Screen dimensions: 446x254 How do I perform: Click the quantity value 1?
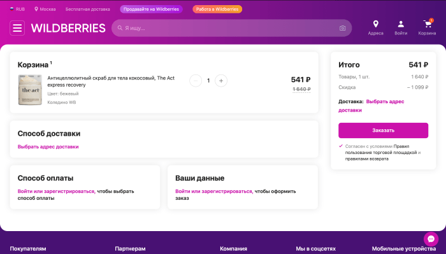pos(208,81)
